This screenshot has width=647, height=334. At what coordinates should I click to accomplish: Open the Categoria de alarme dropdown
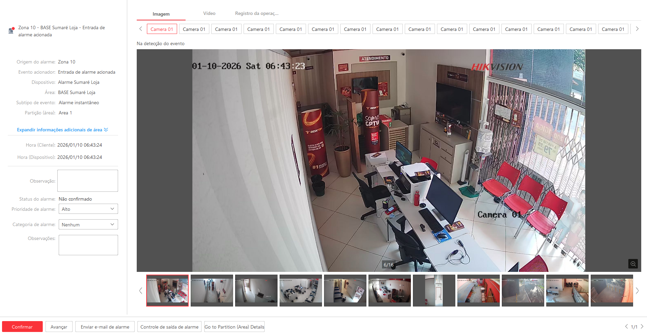tap(88, 225)
